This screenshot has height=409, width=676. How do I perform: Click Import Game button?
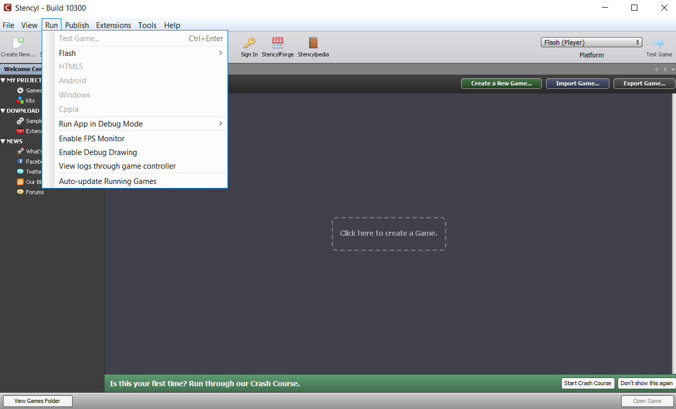tap(577, 83)
